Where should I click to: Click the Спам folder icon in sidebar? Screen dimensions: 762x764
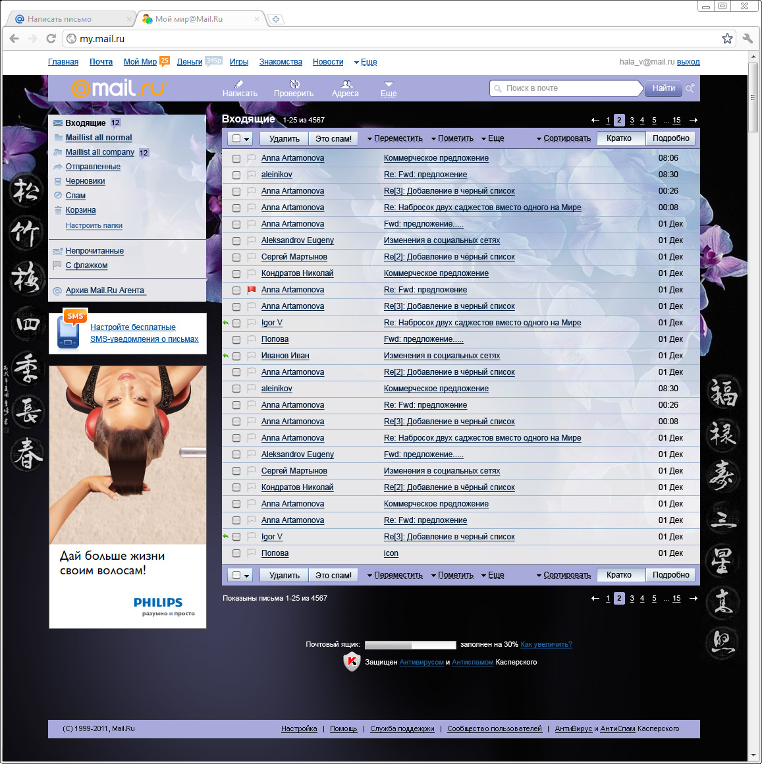click(x=58, y=196)
